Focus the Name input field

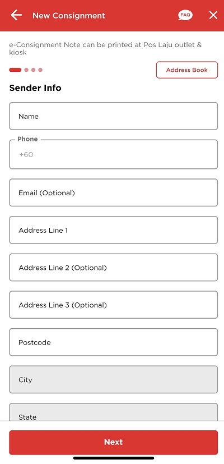(x=114, y=116)
